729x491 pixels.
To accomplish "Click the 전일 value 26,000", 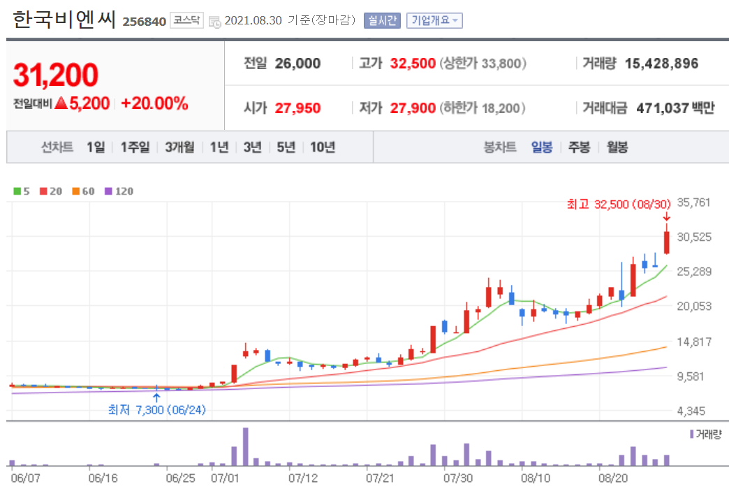I will click(x=297, y=64).
